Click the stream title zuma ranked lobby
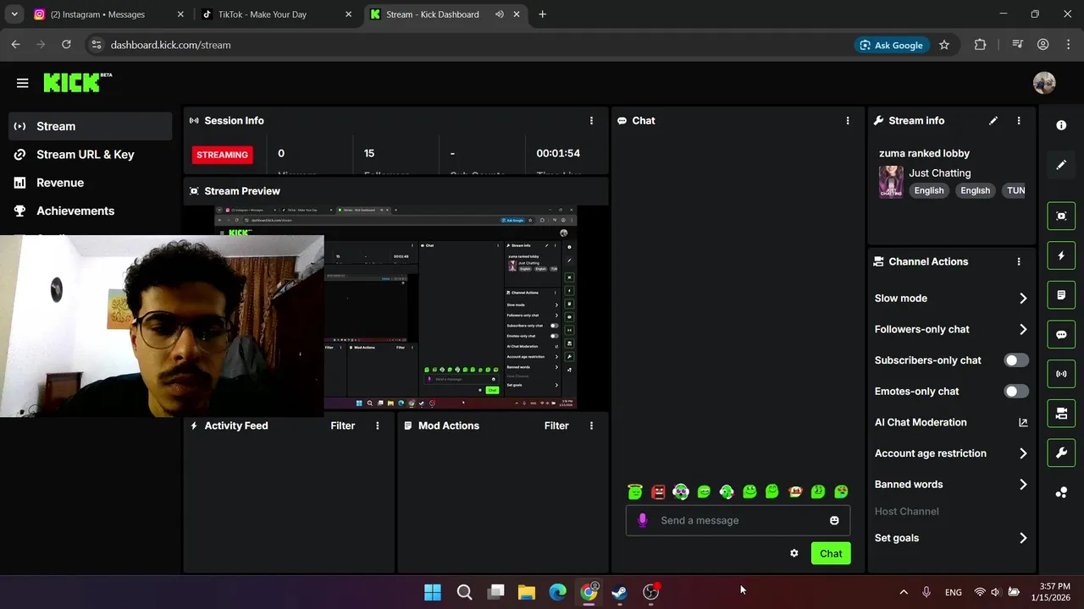This screenshot has width=1084, height=609. click(924, 153)
